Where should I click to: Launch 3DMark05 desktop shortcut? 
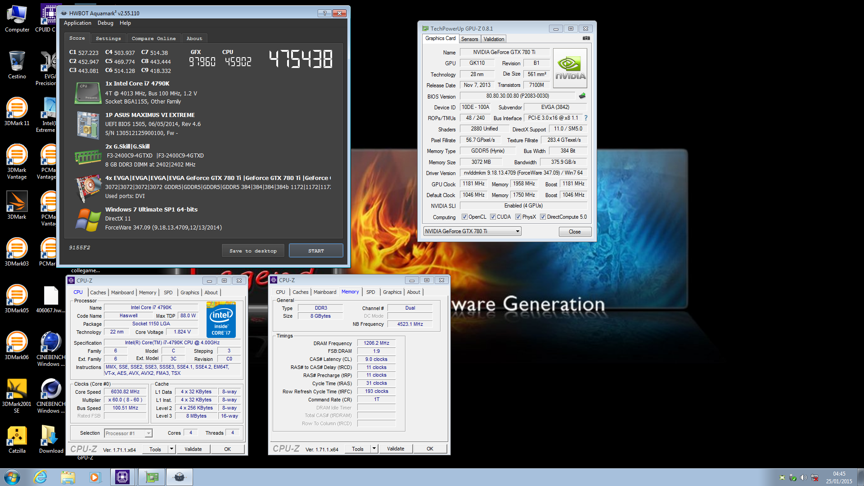(17, 299)
